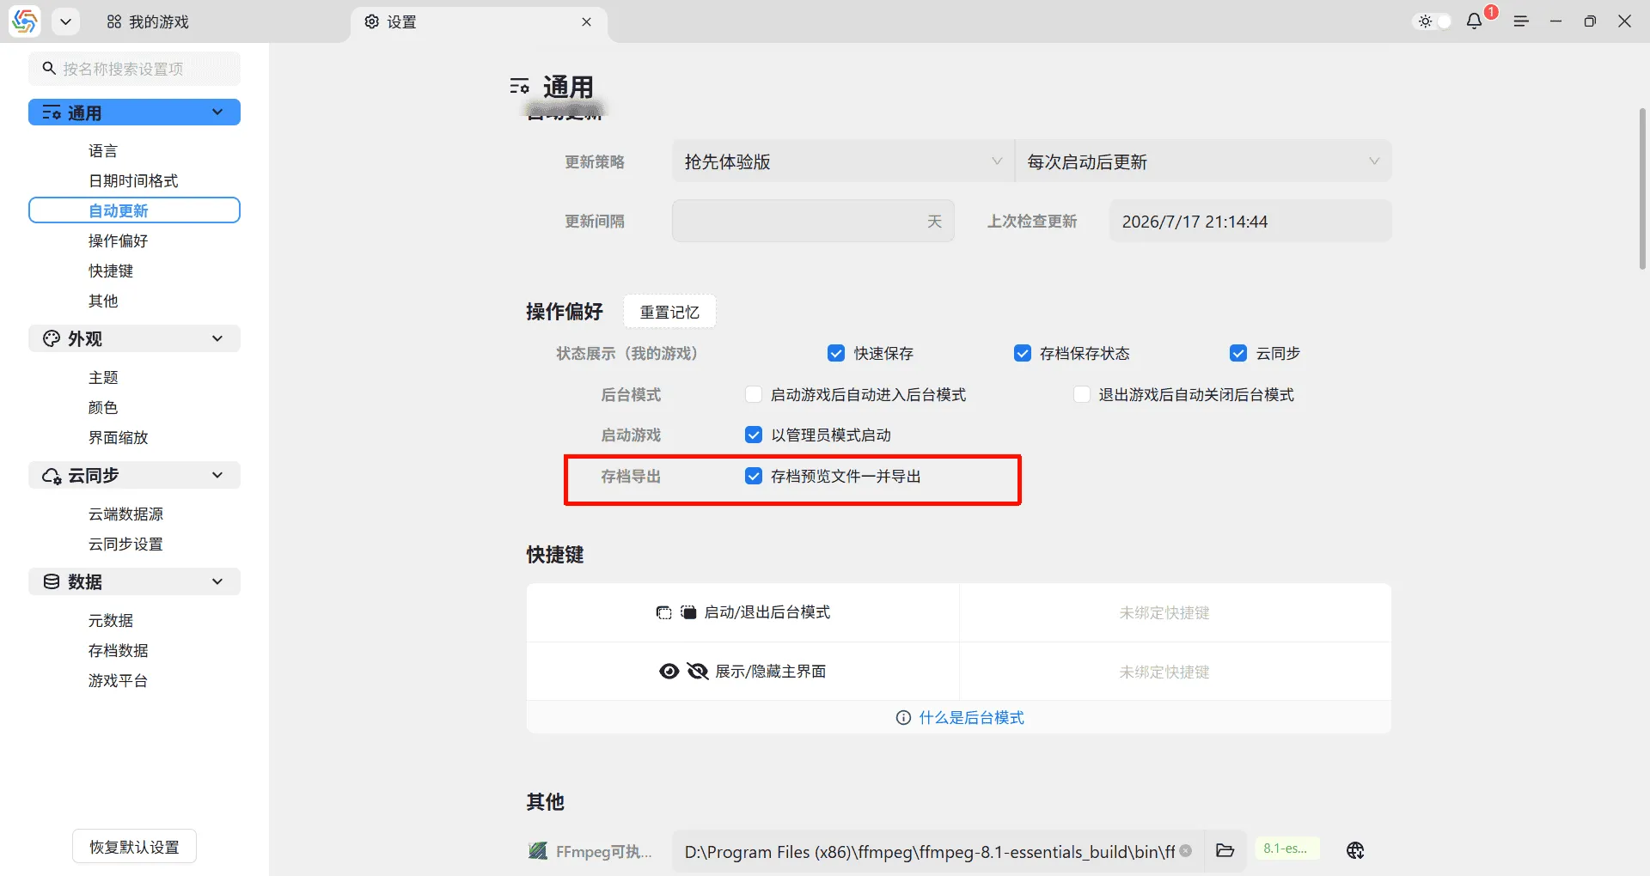
Task: Go to 日期时间格式 settings
Action: [x=133, y=180]
